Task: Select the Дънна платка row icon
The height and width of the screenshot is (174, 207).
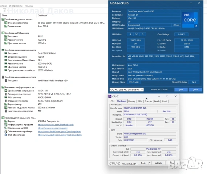Action: 6,26
